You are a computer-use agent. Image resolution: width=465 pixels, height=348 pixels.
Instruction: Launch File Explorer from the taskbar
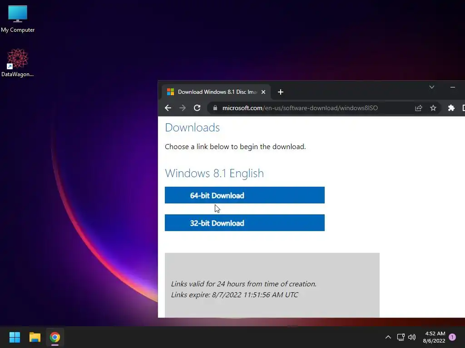coord(35,337)
